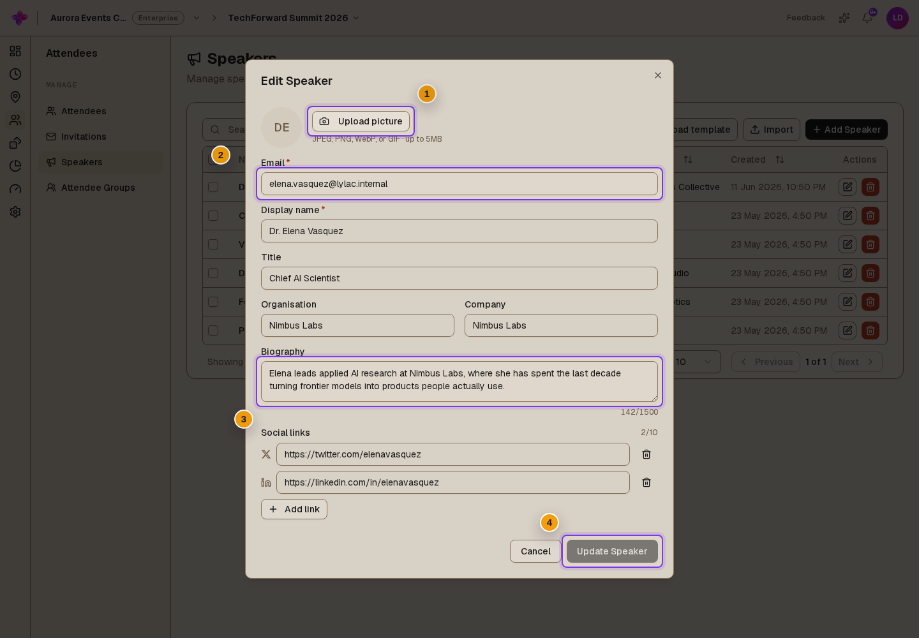Click Add link button

pyautogui.click(x=294, y=509)
